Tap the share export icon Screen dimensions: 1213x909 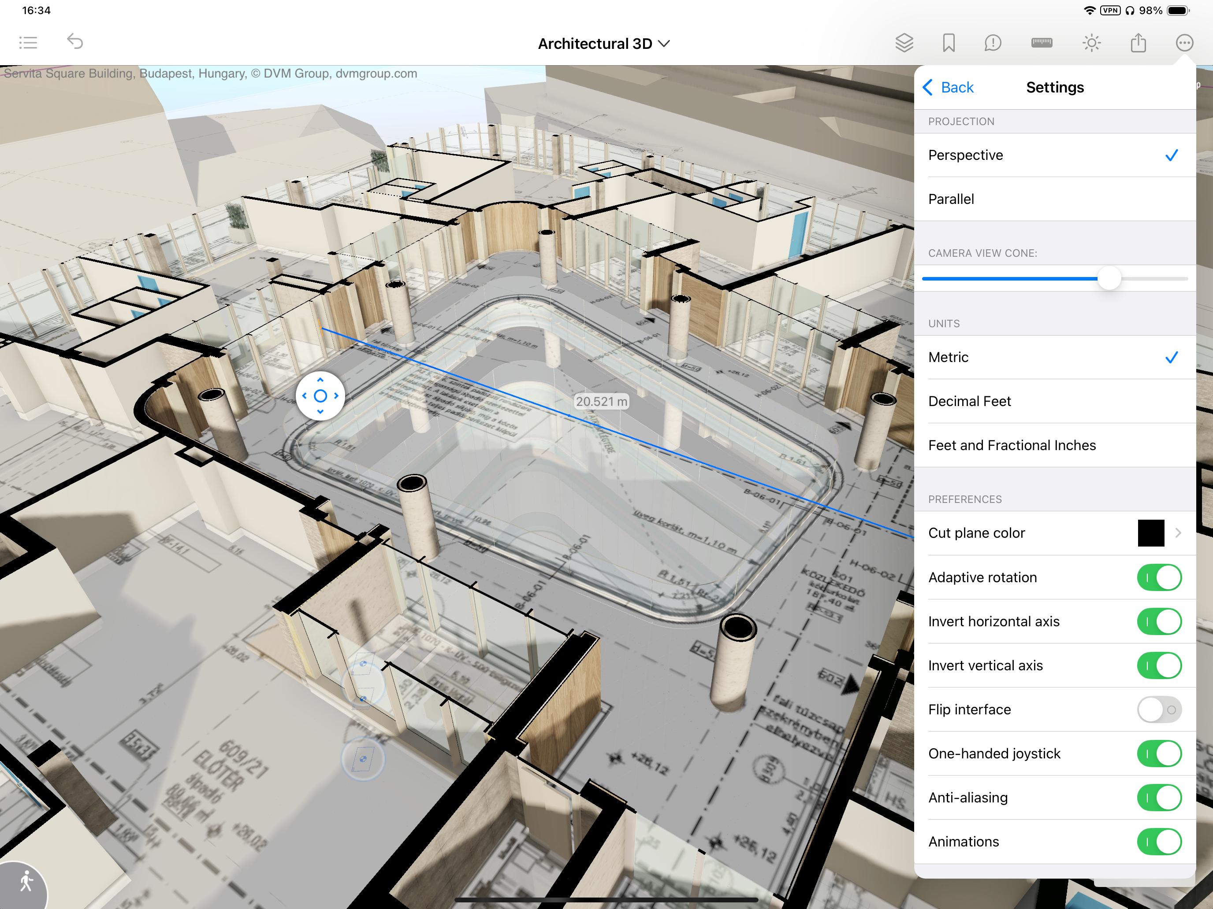pyautogui.click(x=1138, y=43)
